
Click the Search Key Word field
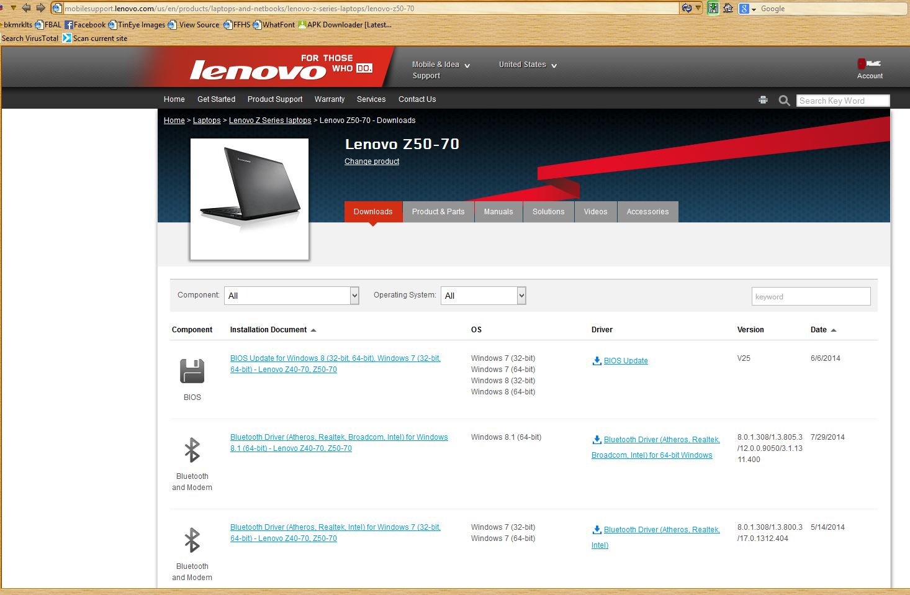click(843, 101)
